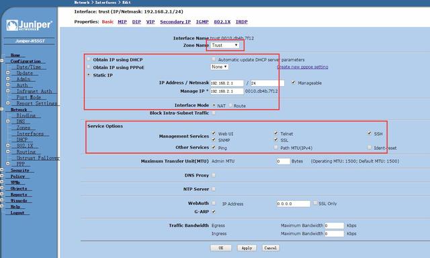
Task: Open Binding under Network
Action: tap(26, 116)
